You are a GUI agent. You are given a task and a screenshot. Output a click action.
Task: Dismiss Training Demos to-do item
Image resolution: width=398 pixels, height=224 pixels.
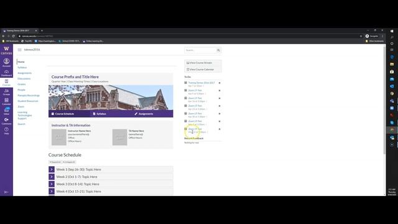[x=220, y=83]
